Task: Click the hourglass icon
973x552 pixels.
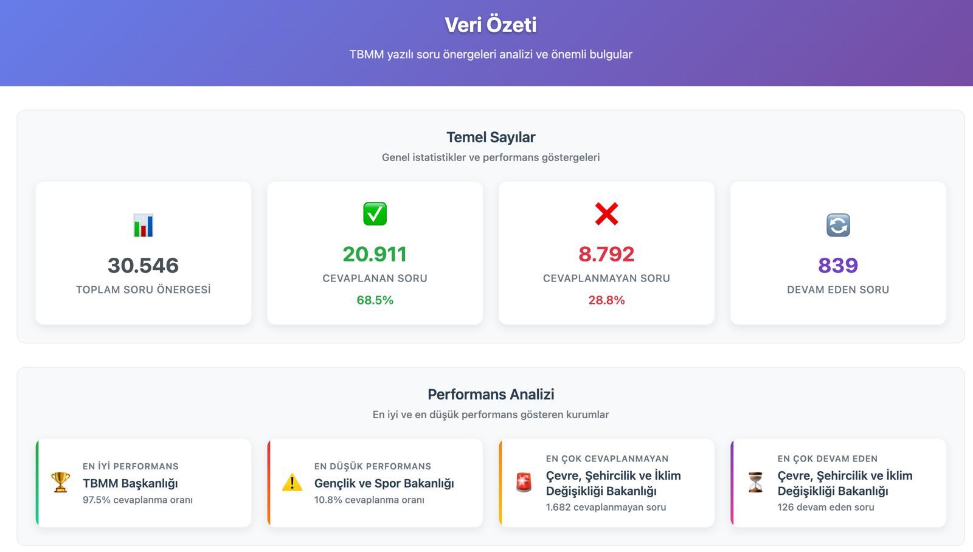Action: 755,483
